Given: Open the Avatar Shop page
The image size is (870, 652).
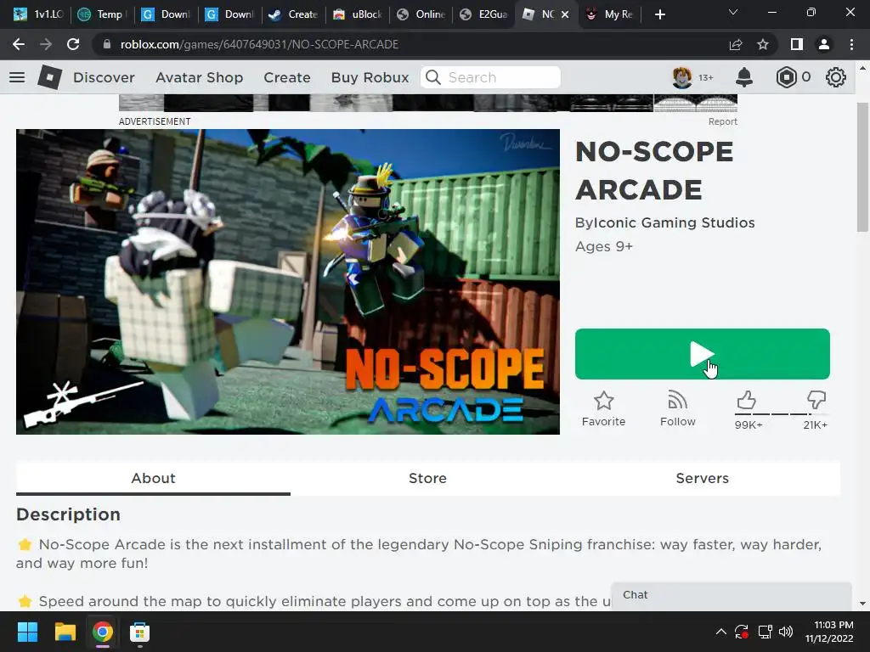Looking at the screenshot, I should tap(199, 77).
